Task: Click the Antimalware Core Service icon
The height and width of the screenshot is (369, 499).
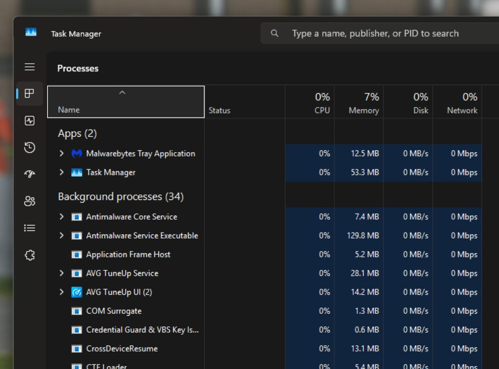Action: pyautogui.click(x=77, y=217)
